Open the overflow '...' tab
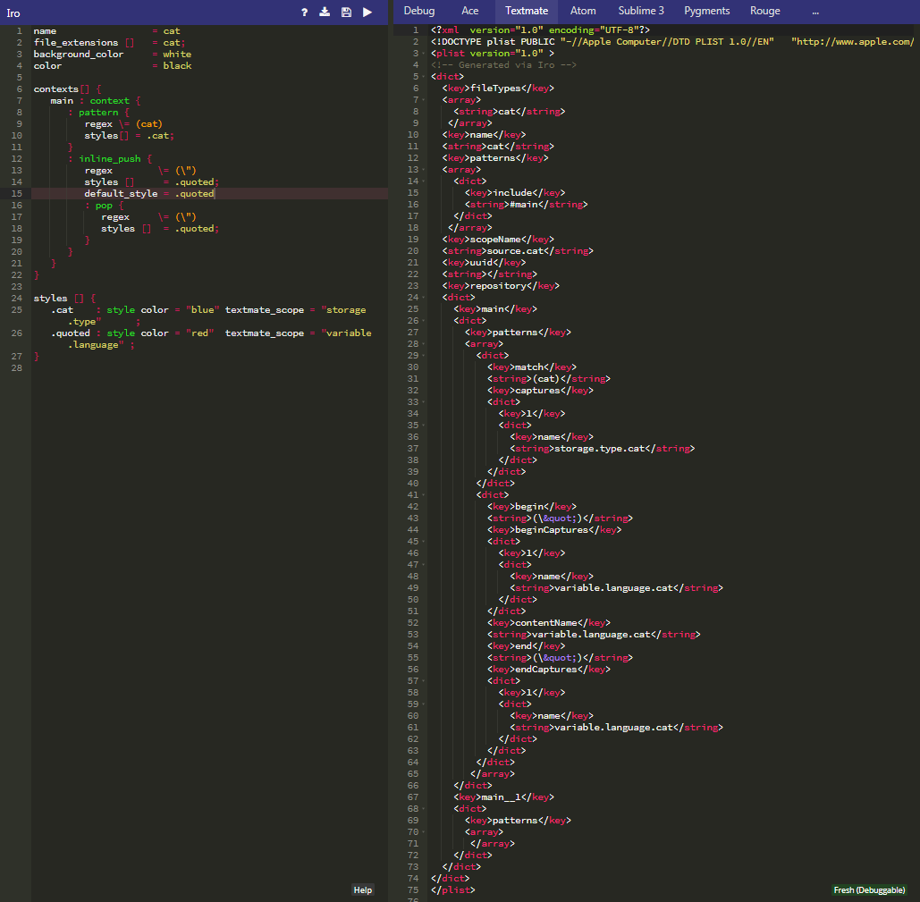 coord(814,12)
